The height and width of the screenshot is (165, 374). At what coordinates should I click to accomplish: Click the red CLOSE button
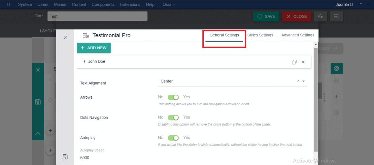click(296, 16)
